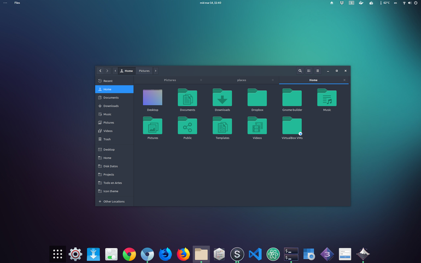421x263 pixels.
Task: Expand path bar with left chevron
Action: pos(115,71)
